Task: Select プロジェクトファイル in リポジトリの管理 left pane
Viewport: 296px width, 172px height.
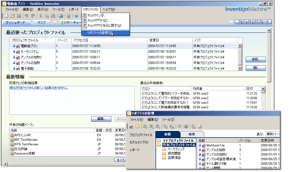Action: tap(141, 135)
